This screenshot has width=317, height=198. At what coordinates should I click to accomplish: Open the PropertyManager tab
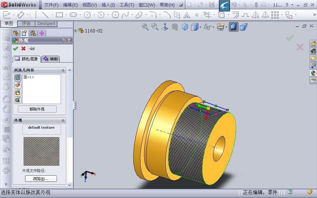click(24, 33)
